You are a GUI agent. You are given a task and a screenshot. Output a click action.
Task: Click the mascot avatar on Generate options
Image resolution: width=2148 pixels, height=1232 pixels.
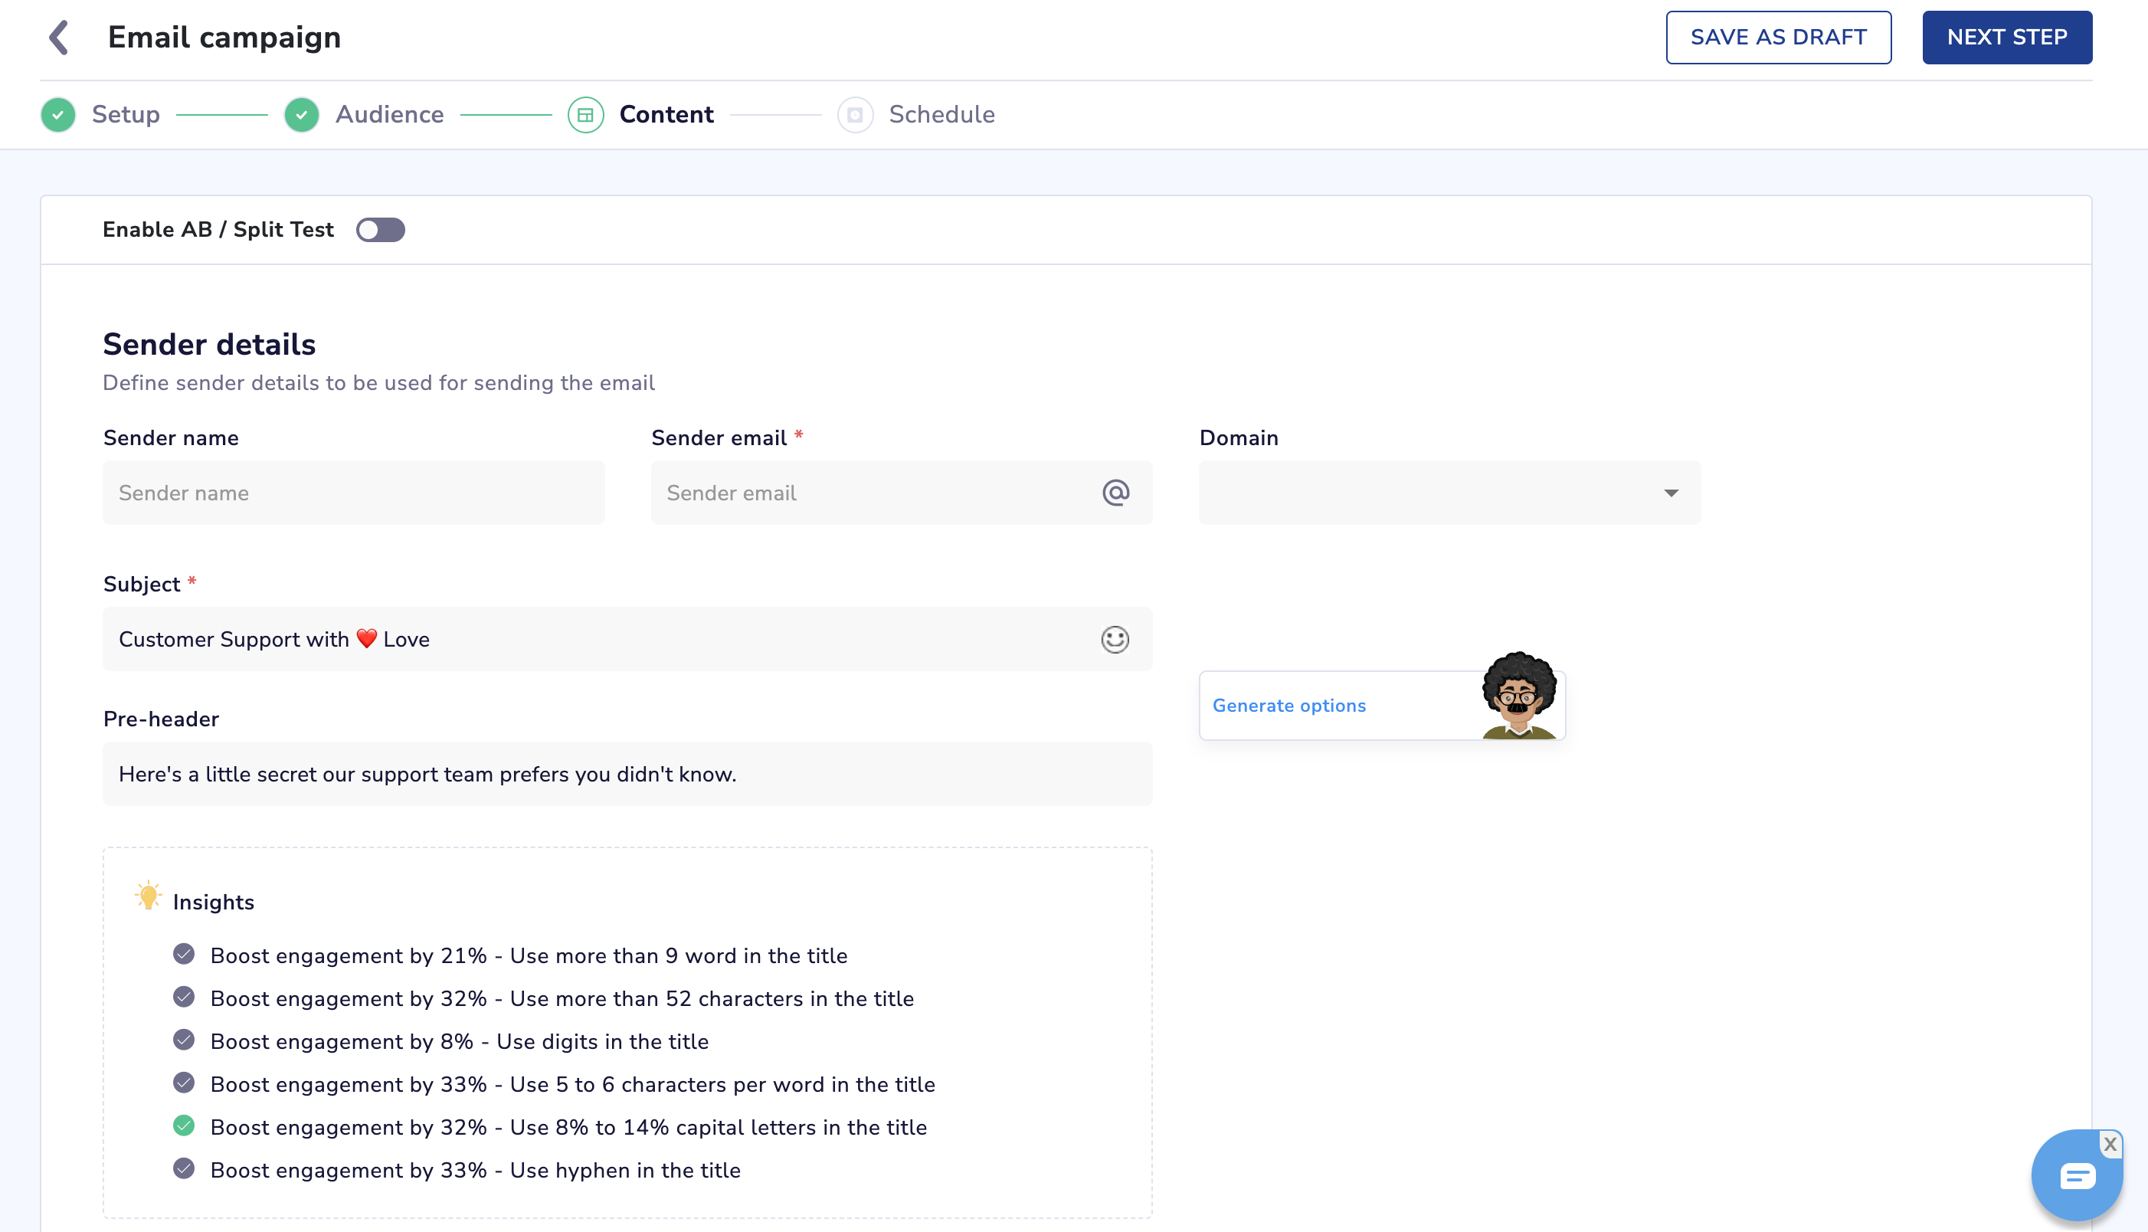pyautogui.click(x=1518, y=696)
